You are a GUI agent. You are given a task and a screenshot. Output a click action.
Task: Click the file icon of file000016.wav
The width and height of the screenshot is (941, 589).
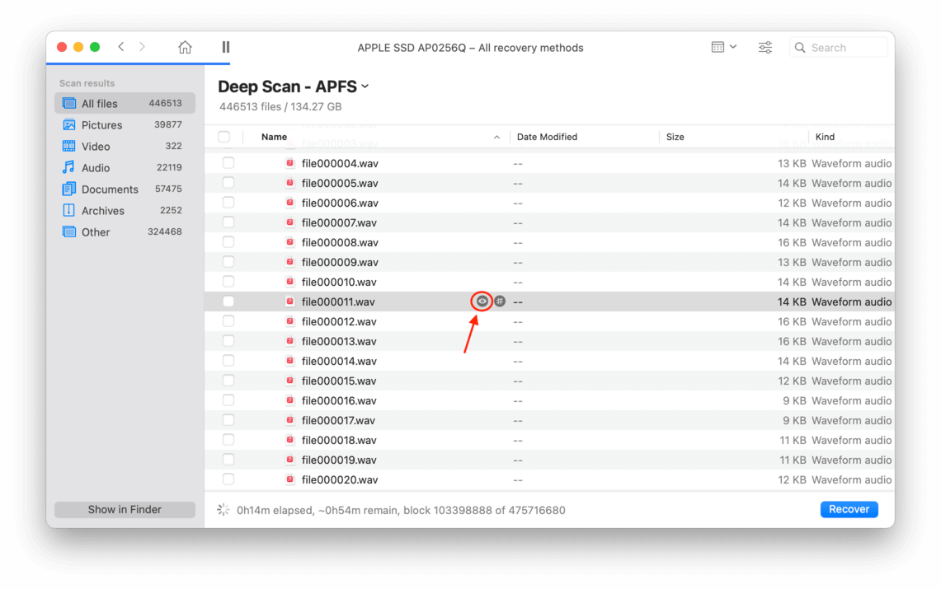[289, 400]
